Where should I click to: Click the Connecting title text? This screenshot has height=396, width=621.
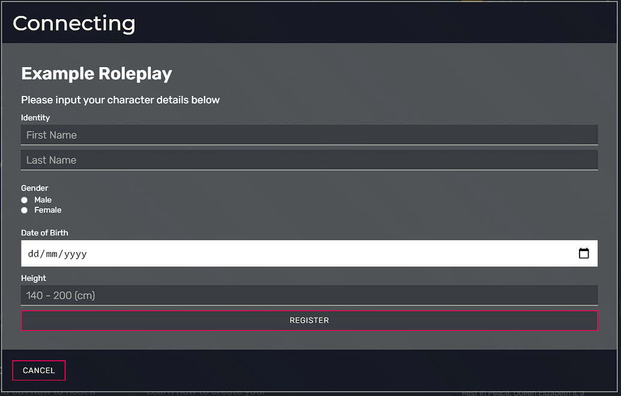(74, 23)
